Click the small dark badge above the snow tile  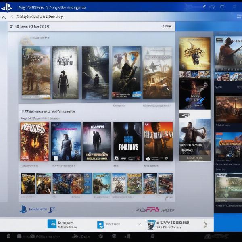184,115
